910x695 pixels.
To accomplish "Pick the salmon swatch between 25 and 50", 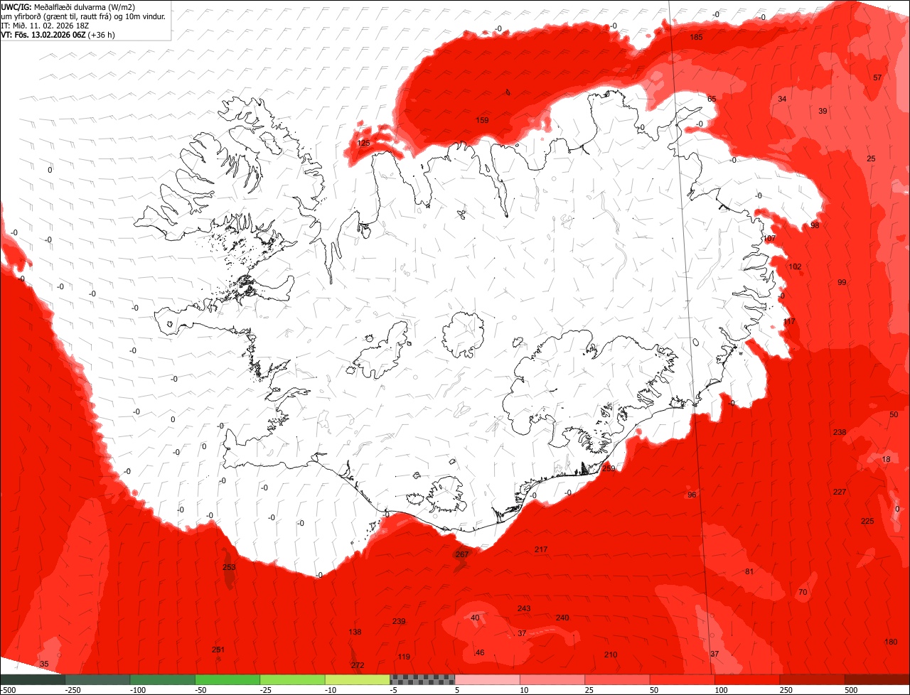I will [x=618, y=679].
